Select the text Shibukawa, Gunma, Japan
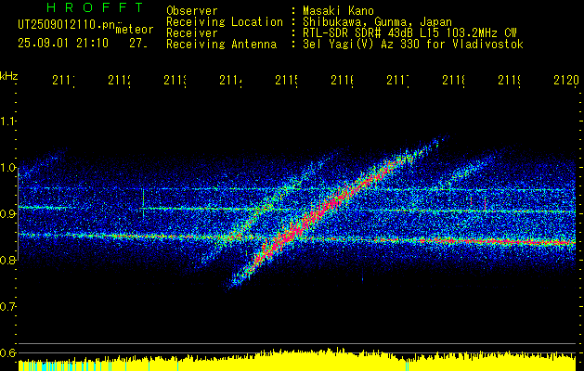The height and width of the screenshot is (371, 584). point(377,22)
